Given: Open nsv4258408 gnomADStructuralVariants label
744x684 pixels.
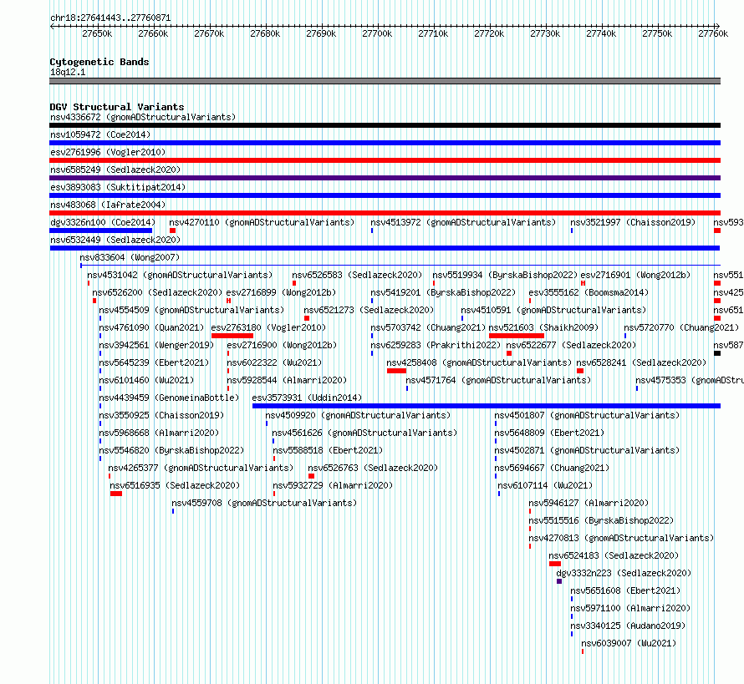Looking at the screenshot, I should click(x=479, y=362).
